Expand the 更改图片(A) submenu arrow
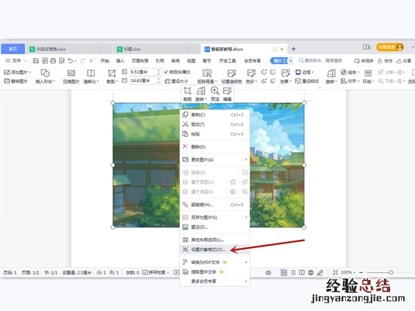Image resolution: width=415 pixels, height=311 pixels. [246, 160]
